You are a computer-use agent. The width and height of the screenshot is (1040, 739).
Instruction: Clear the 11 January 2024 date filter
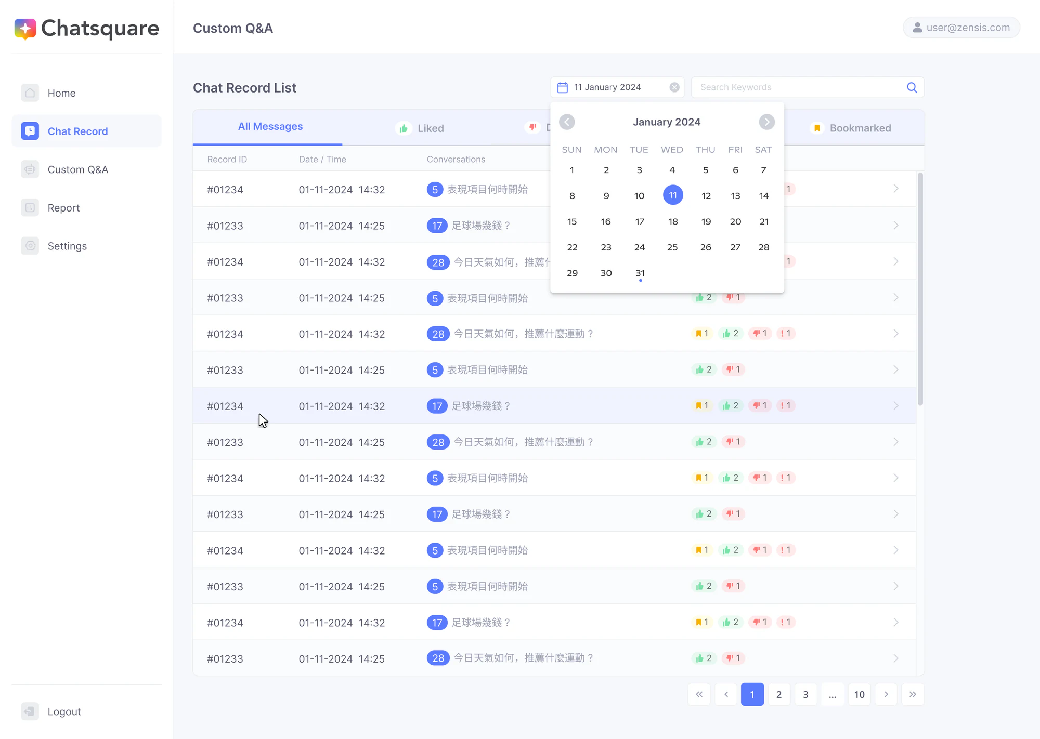tap(674, 87)
